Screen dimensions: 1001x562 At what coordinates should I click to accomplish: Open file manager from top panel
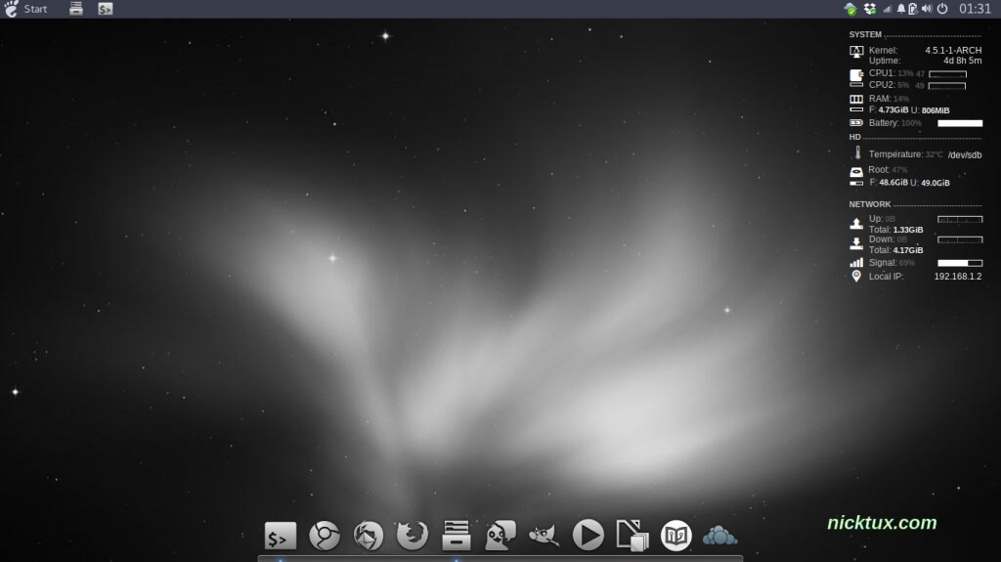pos(76,9)
